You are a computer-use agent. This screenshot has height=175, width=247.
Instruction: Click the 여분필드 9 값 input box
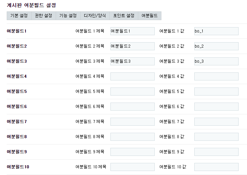pos(216,152)
